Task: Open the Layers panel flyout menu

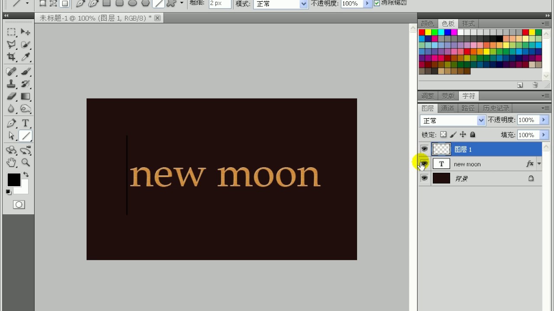Action: point(545,108)
